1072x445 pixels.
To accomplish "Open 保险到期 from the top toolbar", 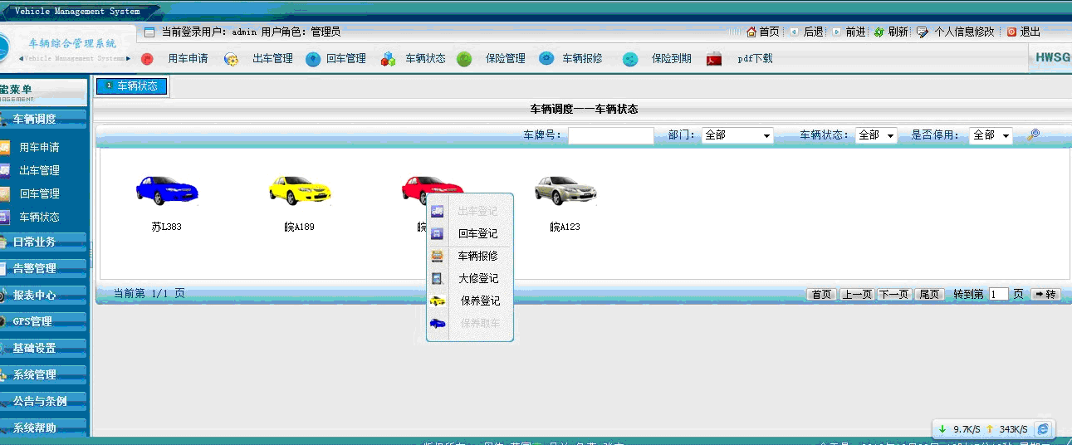I will [671, 59].
